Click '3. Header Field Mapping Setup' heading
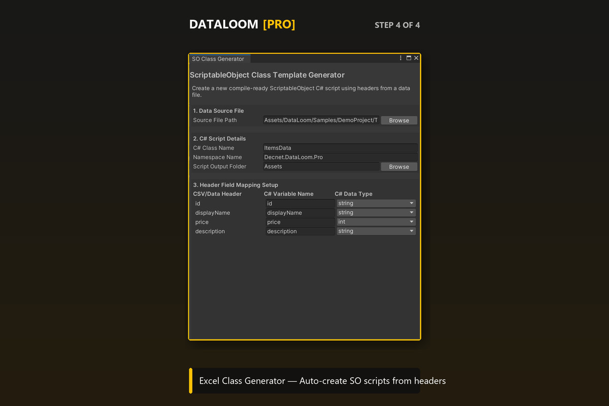Screen dimensions: 609x406 [235, 185]
